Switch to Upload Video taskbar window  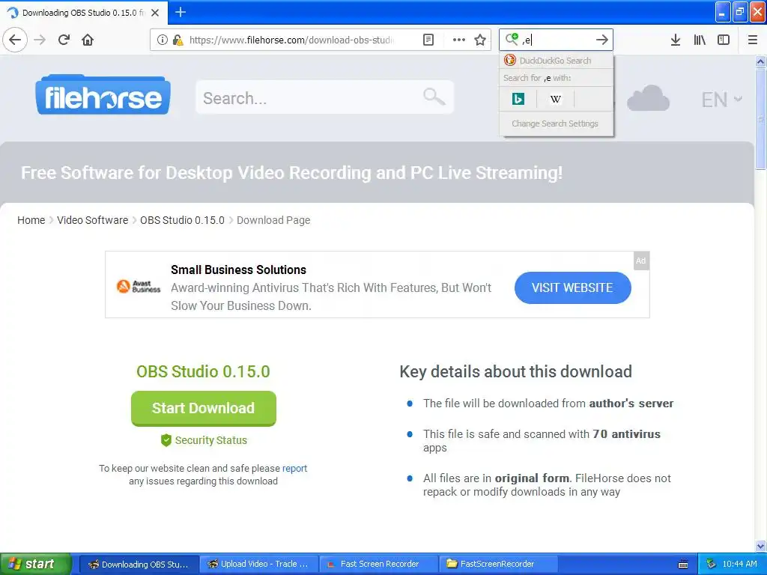pyautogui.click(x=259, y=564)
